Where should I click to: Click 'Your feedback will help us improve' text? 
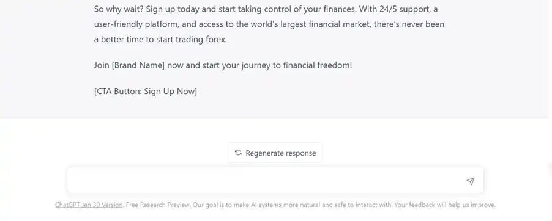(445, 205)
